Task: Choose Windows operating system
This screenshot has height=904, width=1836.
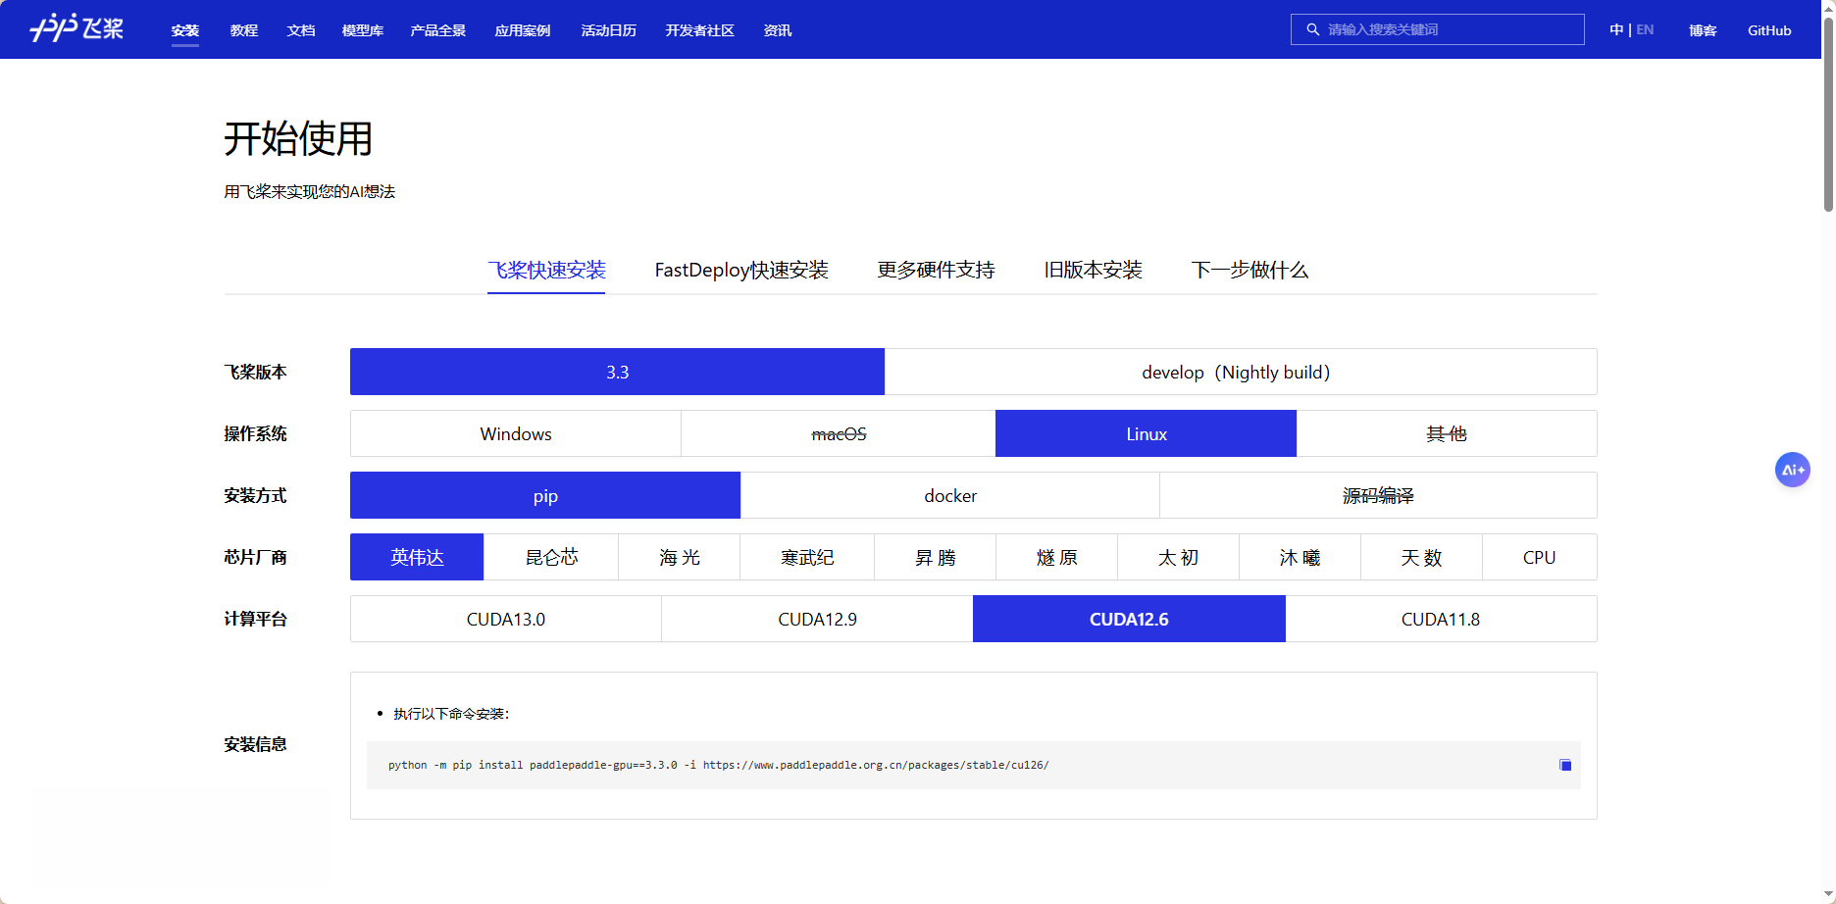Action: click(516, 433)
